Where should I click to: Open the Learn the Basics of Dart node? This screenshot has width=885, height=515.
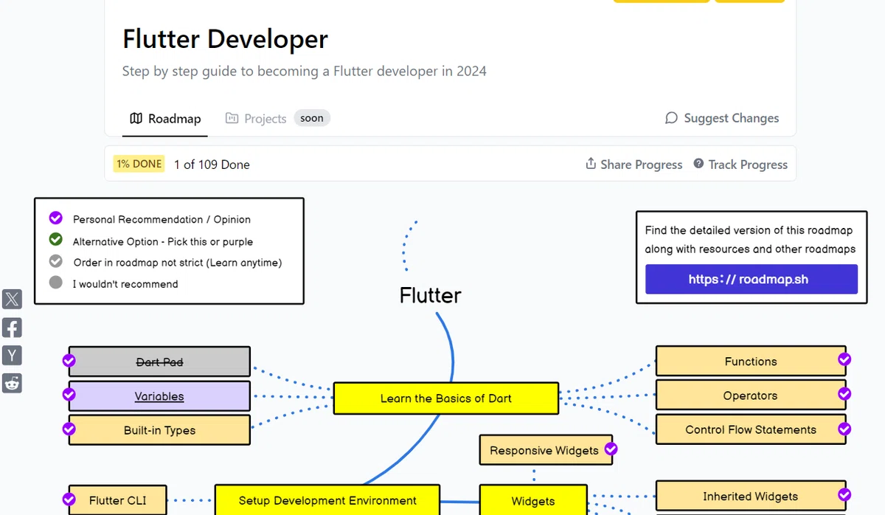click(445, 398)
